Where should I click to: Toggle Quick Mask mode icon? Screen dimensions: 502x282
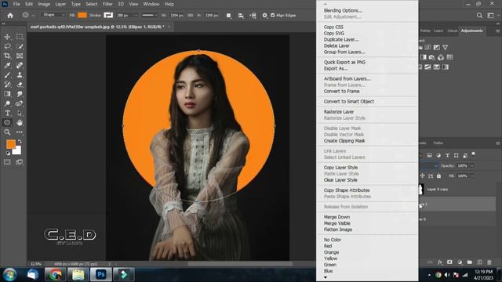coord(7,162)
